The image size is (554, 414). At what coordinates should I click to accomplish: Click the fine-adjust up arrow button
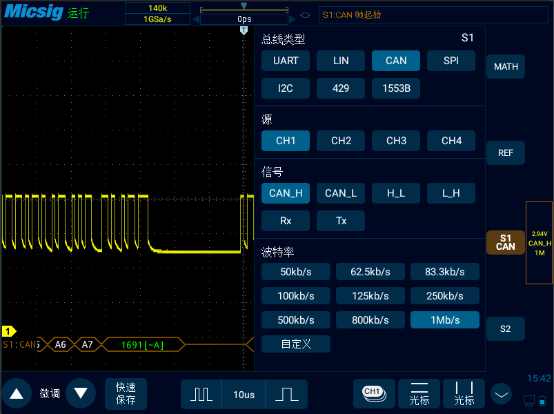point(17,394)
